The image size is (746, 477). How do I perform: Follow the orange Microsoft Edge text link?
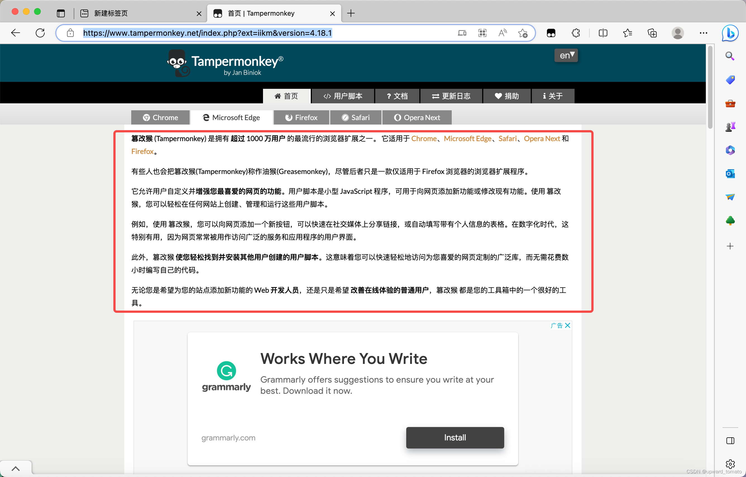(x=467, y=139)
